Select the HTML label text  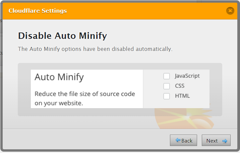(182, 96)
